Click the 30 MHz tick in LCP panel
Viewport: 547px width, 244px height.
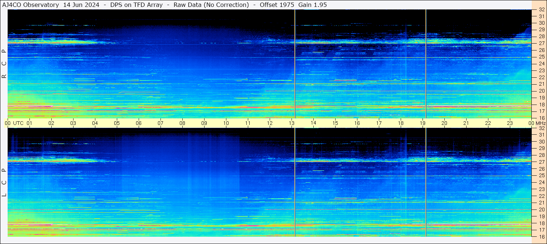541,142
